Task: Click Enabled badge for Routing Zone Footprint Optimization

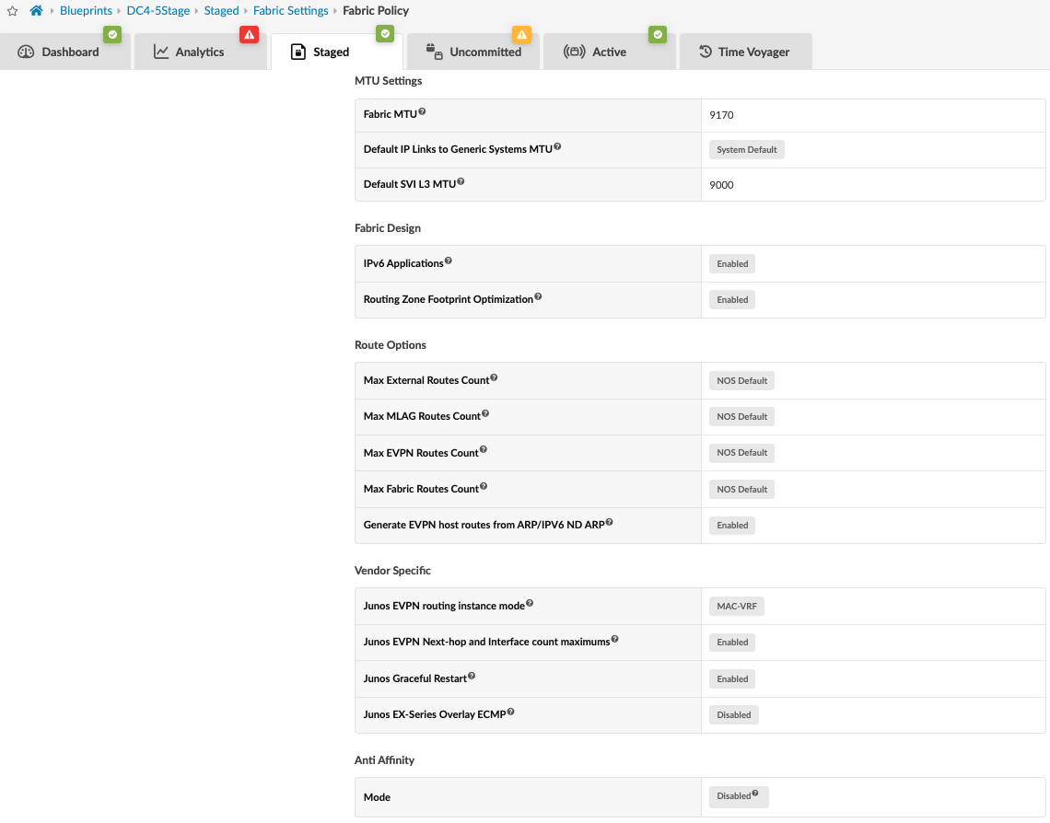Action: coord(732,300)
